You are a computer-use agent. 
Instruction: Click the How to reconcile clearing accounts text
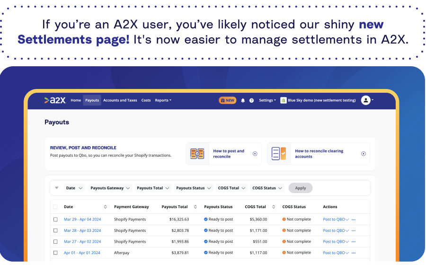[319, 154]
